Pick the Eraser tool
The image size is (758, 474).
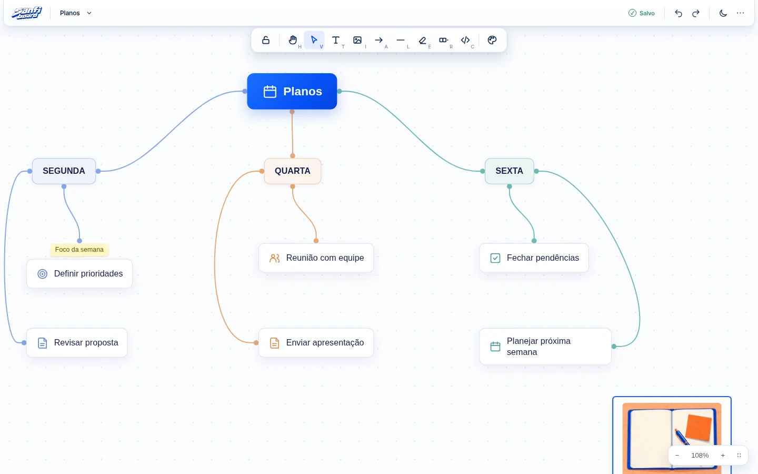point(422,40)
